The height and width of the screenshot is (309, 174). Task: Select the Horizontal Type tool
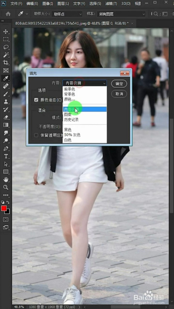point(6,156)
